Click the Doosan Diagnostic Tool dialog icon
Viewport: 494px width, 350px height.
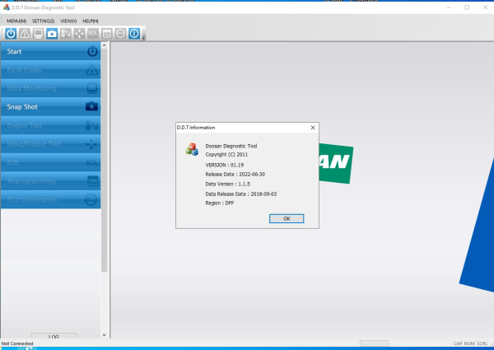click(x=192, y=149)
